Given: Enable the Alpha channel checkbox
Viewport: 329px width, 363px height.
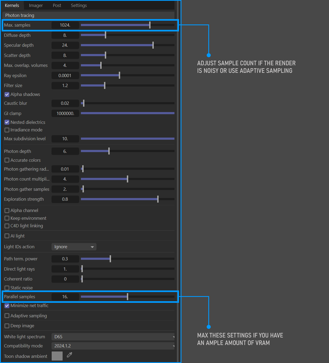Looking at the screenshot, I should pos(7,211).
